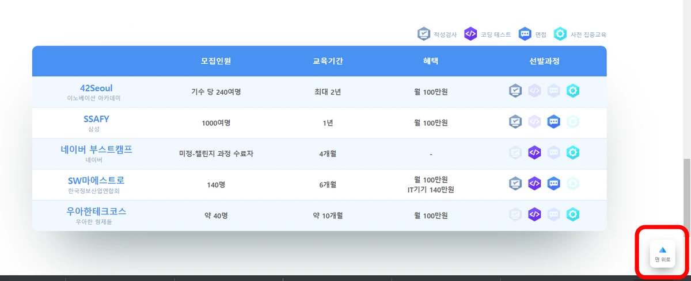Click the 1000여명 cell

216,123
